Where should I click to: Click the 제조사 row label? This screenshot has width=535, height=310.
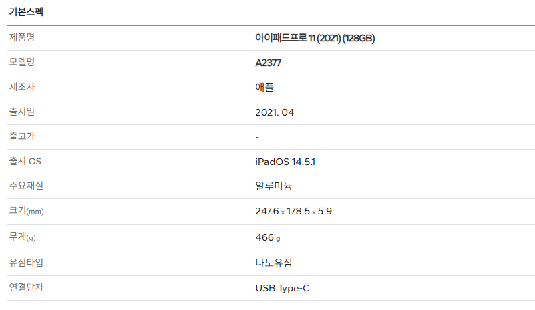pyautogui.click(x=22, y=87)
